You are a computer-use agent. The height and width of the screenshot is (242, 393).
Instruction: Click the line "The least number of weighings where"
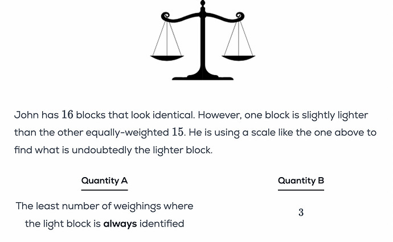click(x=104, y=206)
